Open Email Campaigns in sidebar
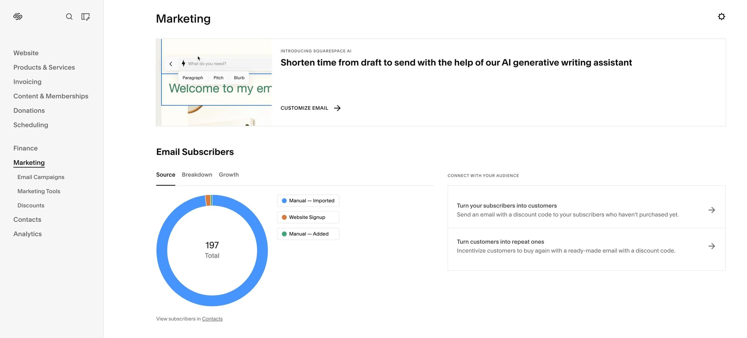The width and height of the screenshot is (747, 338). (x=41, y=177)
